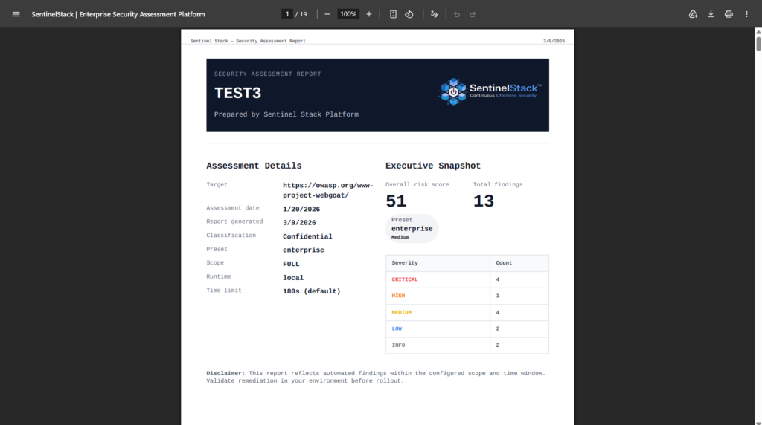Select the Confidential classification value

click(x=307, y=236)
